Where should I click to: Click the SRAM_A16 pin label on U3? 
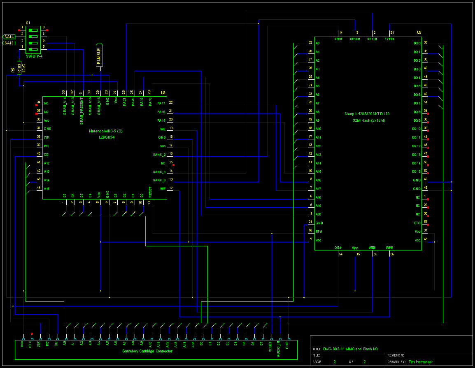(98, 106)
